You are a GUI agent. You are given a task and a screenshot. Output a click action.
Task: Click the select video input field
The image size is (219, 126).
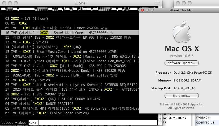pos(93,122)
